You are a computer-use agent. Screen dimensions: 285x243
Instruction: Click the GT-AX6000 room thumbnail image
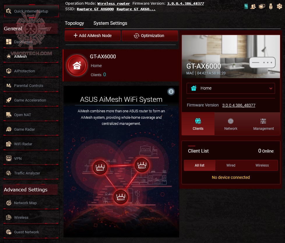pos(231,57)
